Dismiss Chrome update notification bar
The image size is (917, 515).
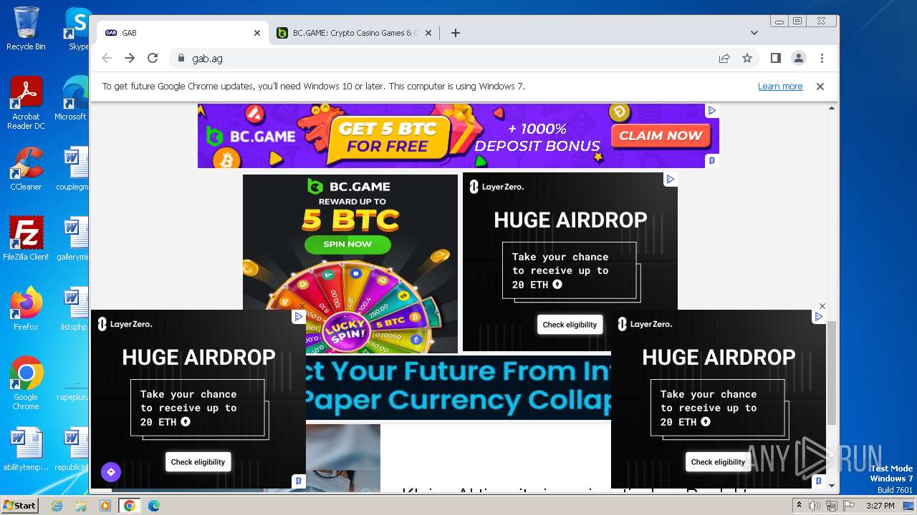coord(820,87)
